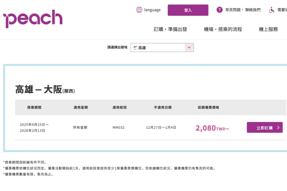Open the 機場・搭乘的流程 menu
This screenshot has height=191, width=287.
(x=223, y=29)
